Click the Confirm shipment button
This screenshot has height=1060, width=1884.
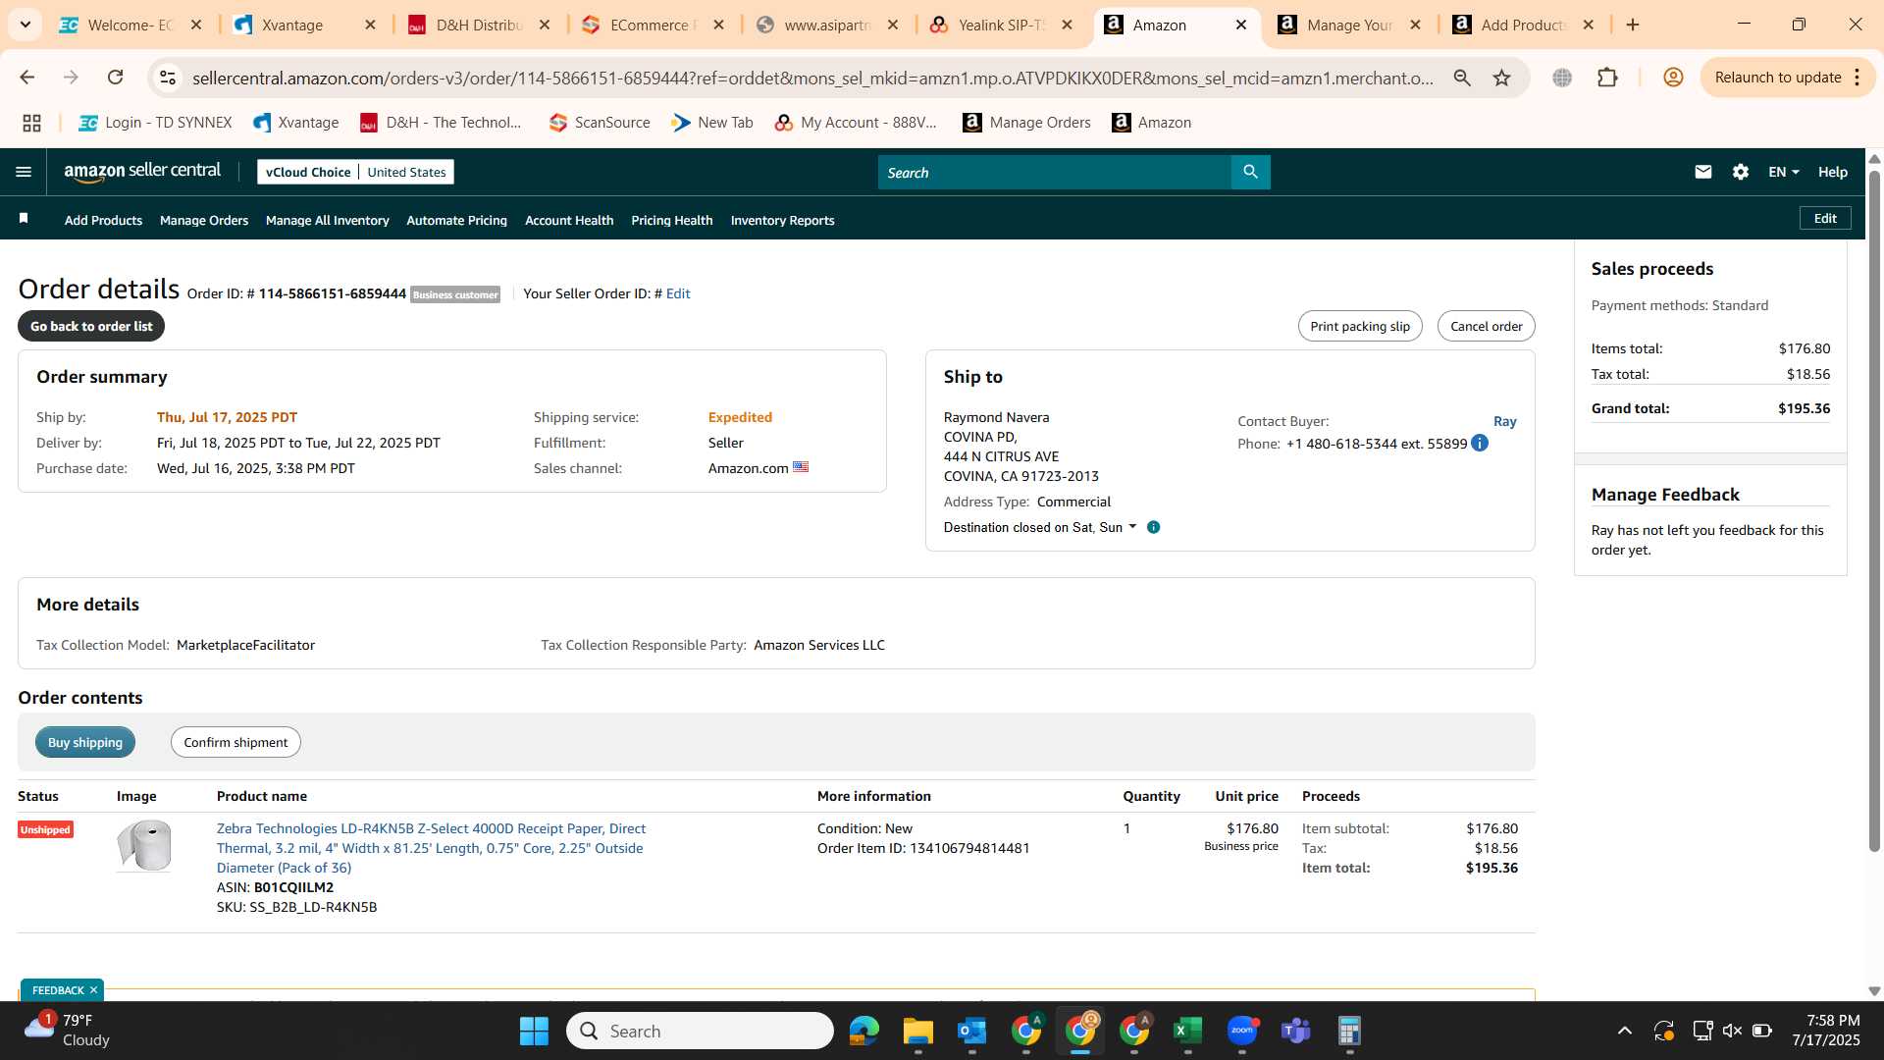coord(235,742)
